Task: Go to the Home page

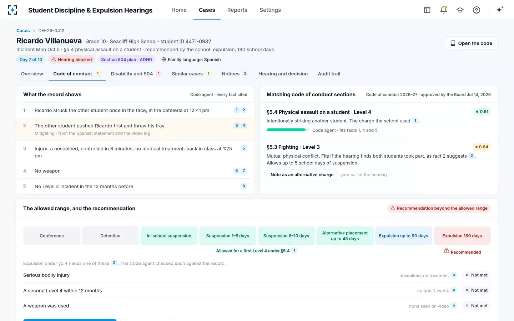Action: 179,10
